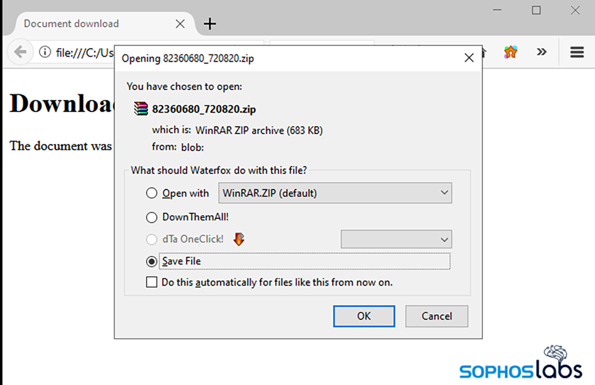The image size is (595, 385).
Task: Close the Opening zip dialog
Action: tap(469, 58)
